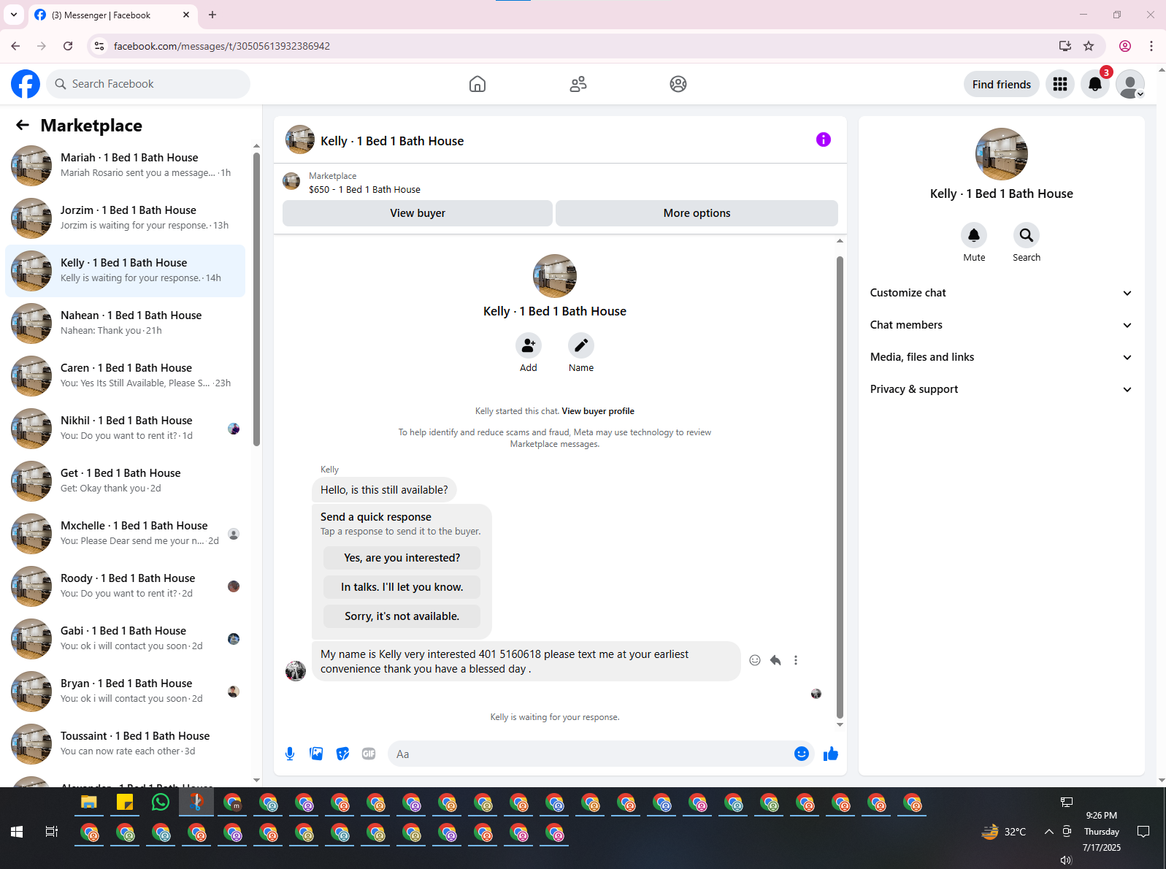
Task: Open the apps grid menu
Action: pyautogui.click(x=1060, y=84)
